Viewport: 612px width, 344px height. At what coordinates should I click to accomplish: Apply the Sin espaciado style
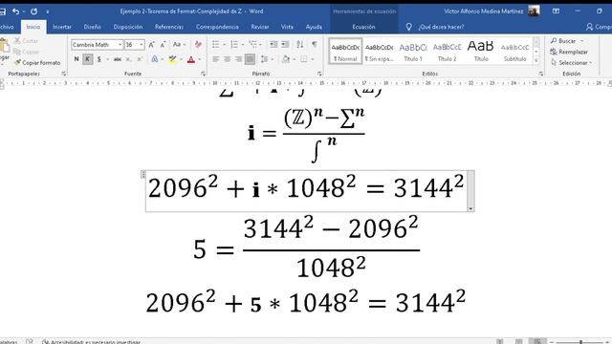pos(379,51)
